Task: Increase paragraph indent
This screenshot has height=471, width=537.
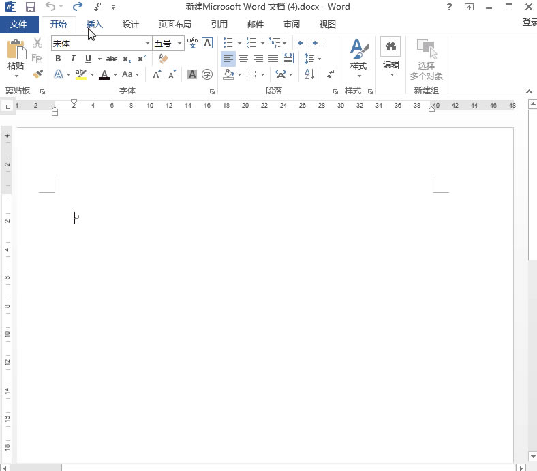Action: (x=318, y=43)
